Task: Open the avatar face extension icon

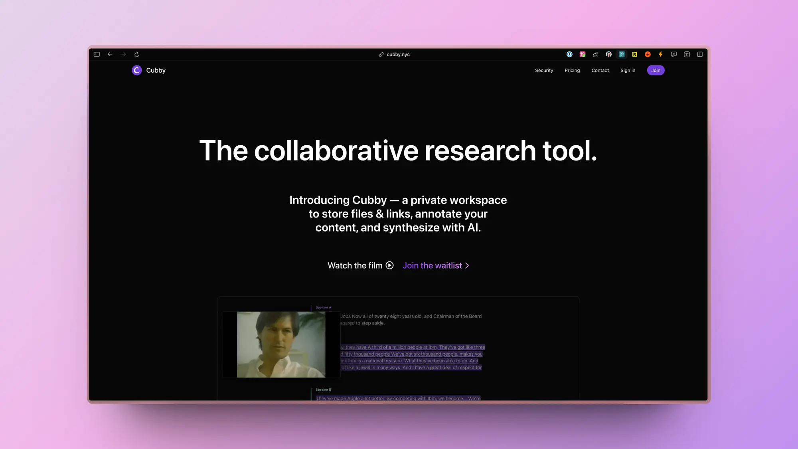Action: point(608,54)
